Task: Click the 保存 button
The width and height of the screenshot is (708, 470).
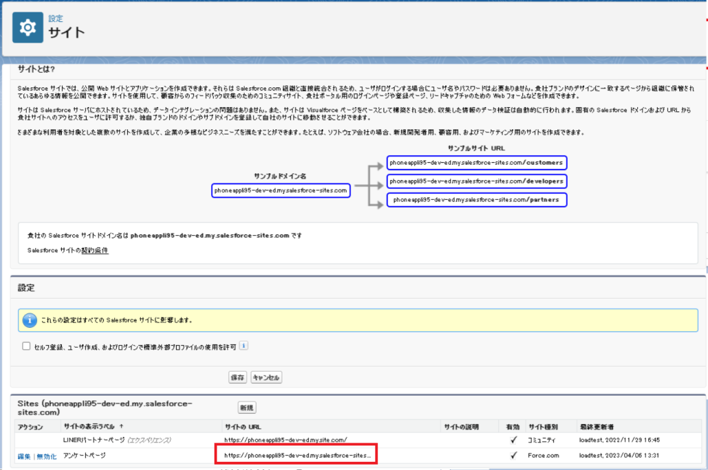Action: pos(238,377)
